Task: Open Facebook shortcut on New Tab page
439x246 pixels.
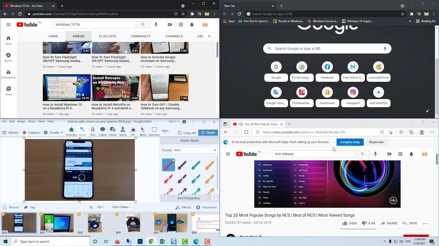Action: coord(327,71)
